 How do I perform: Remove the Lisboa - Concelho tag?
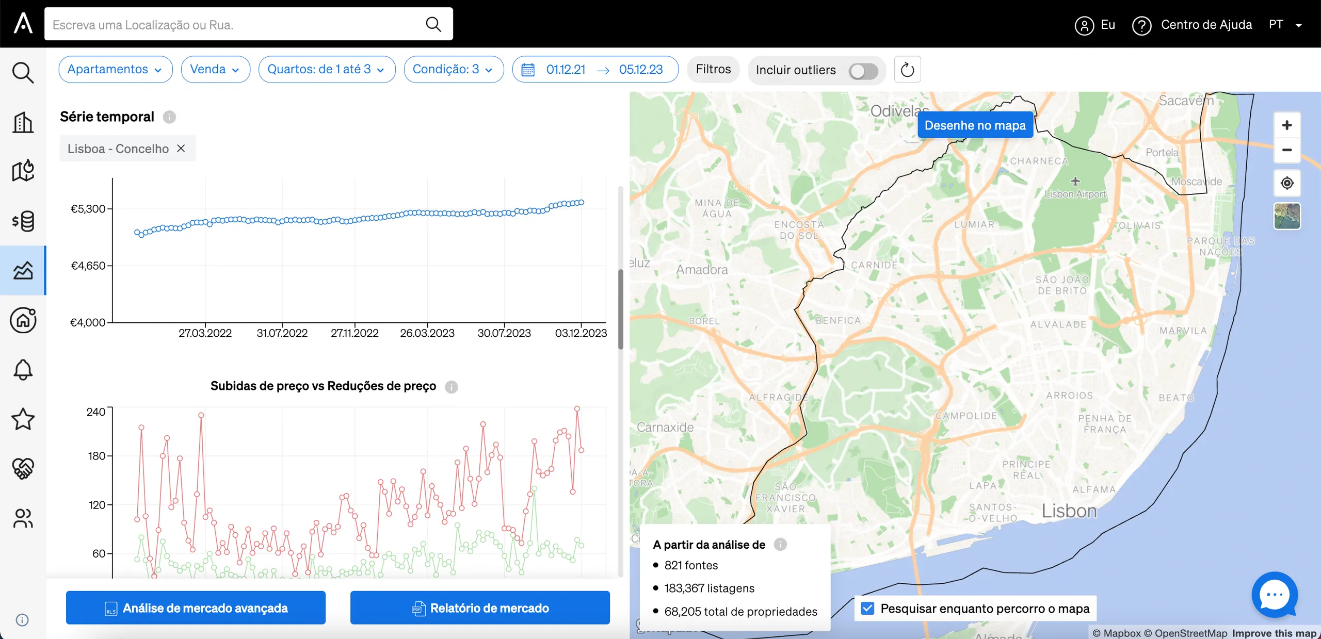pyautogui.click(x=181, y=149)
